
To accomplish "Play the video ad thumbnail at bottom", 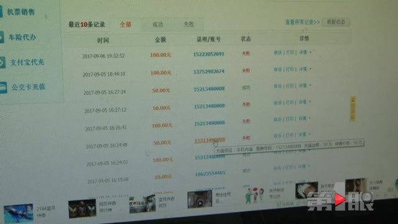I will (200, 200).
